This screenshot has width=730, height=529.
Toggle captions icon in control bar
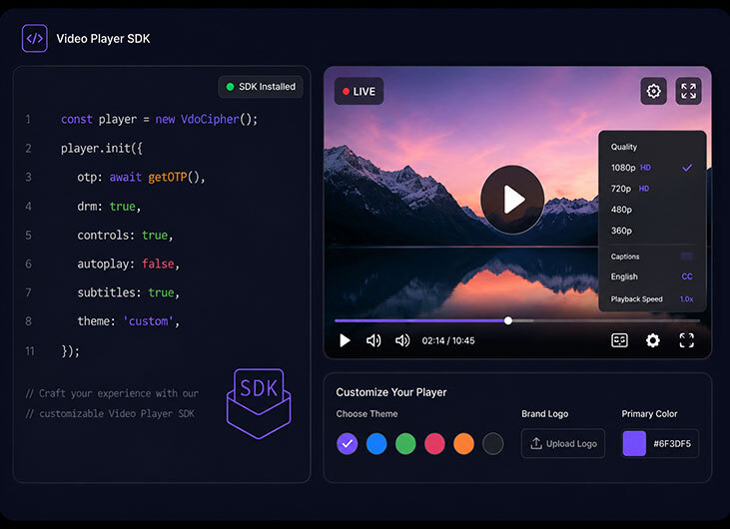pos(619,340)
